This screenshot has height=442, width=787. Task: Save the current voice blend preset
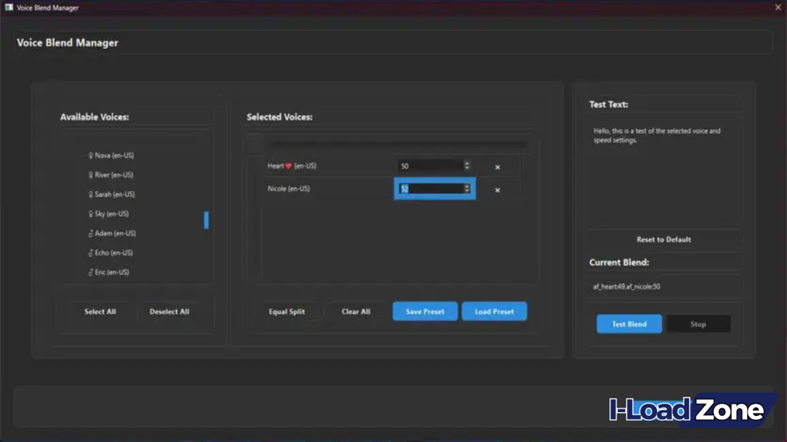point(424,312)
